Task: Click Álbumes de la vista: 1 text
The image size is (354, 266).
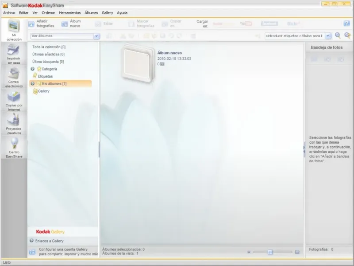Action: click(120, 253)
